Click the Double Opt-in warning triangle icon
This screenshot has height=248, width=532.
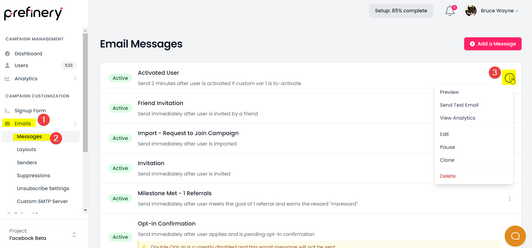144,246
